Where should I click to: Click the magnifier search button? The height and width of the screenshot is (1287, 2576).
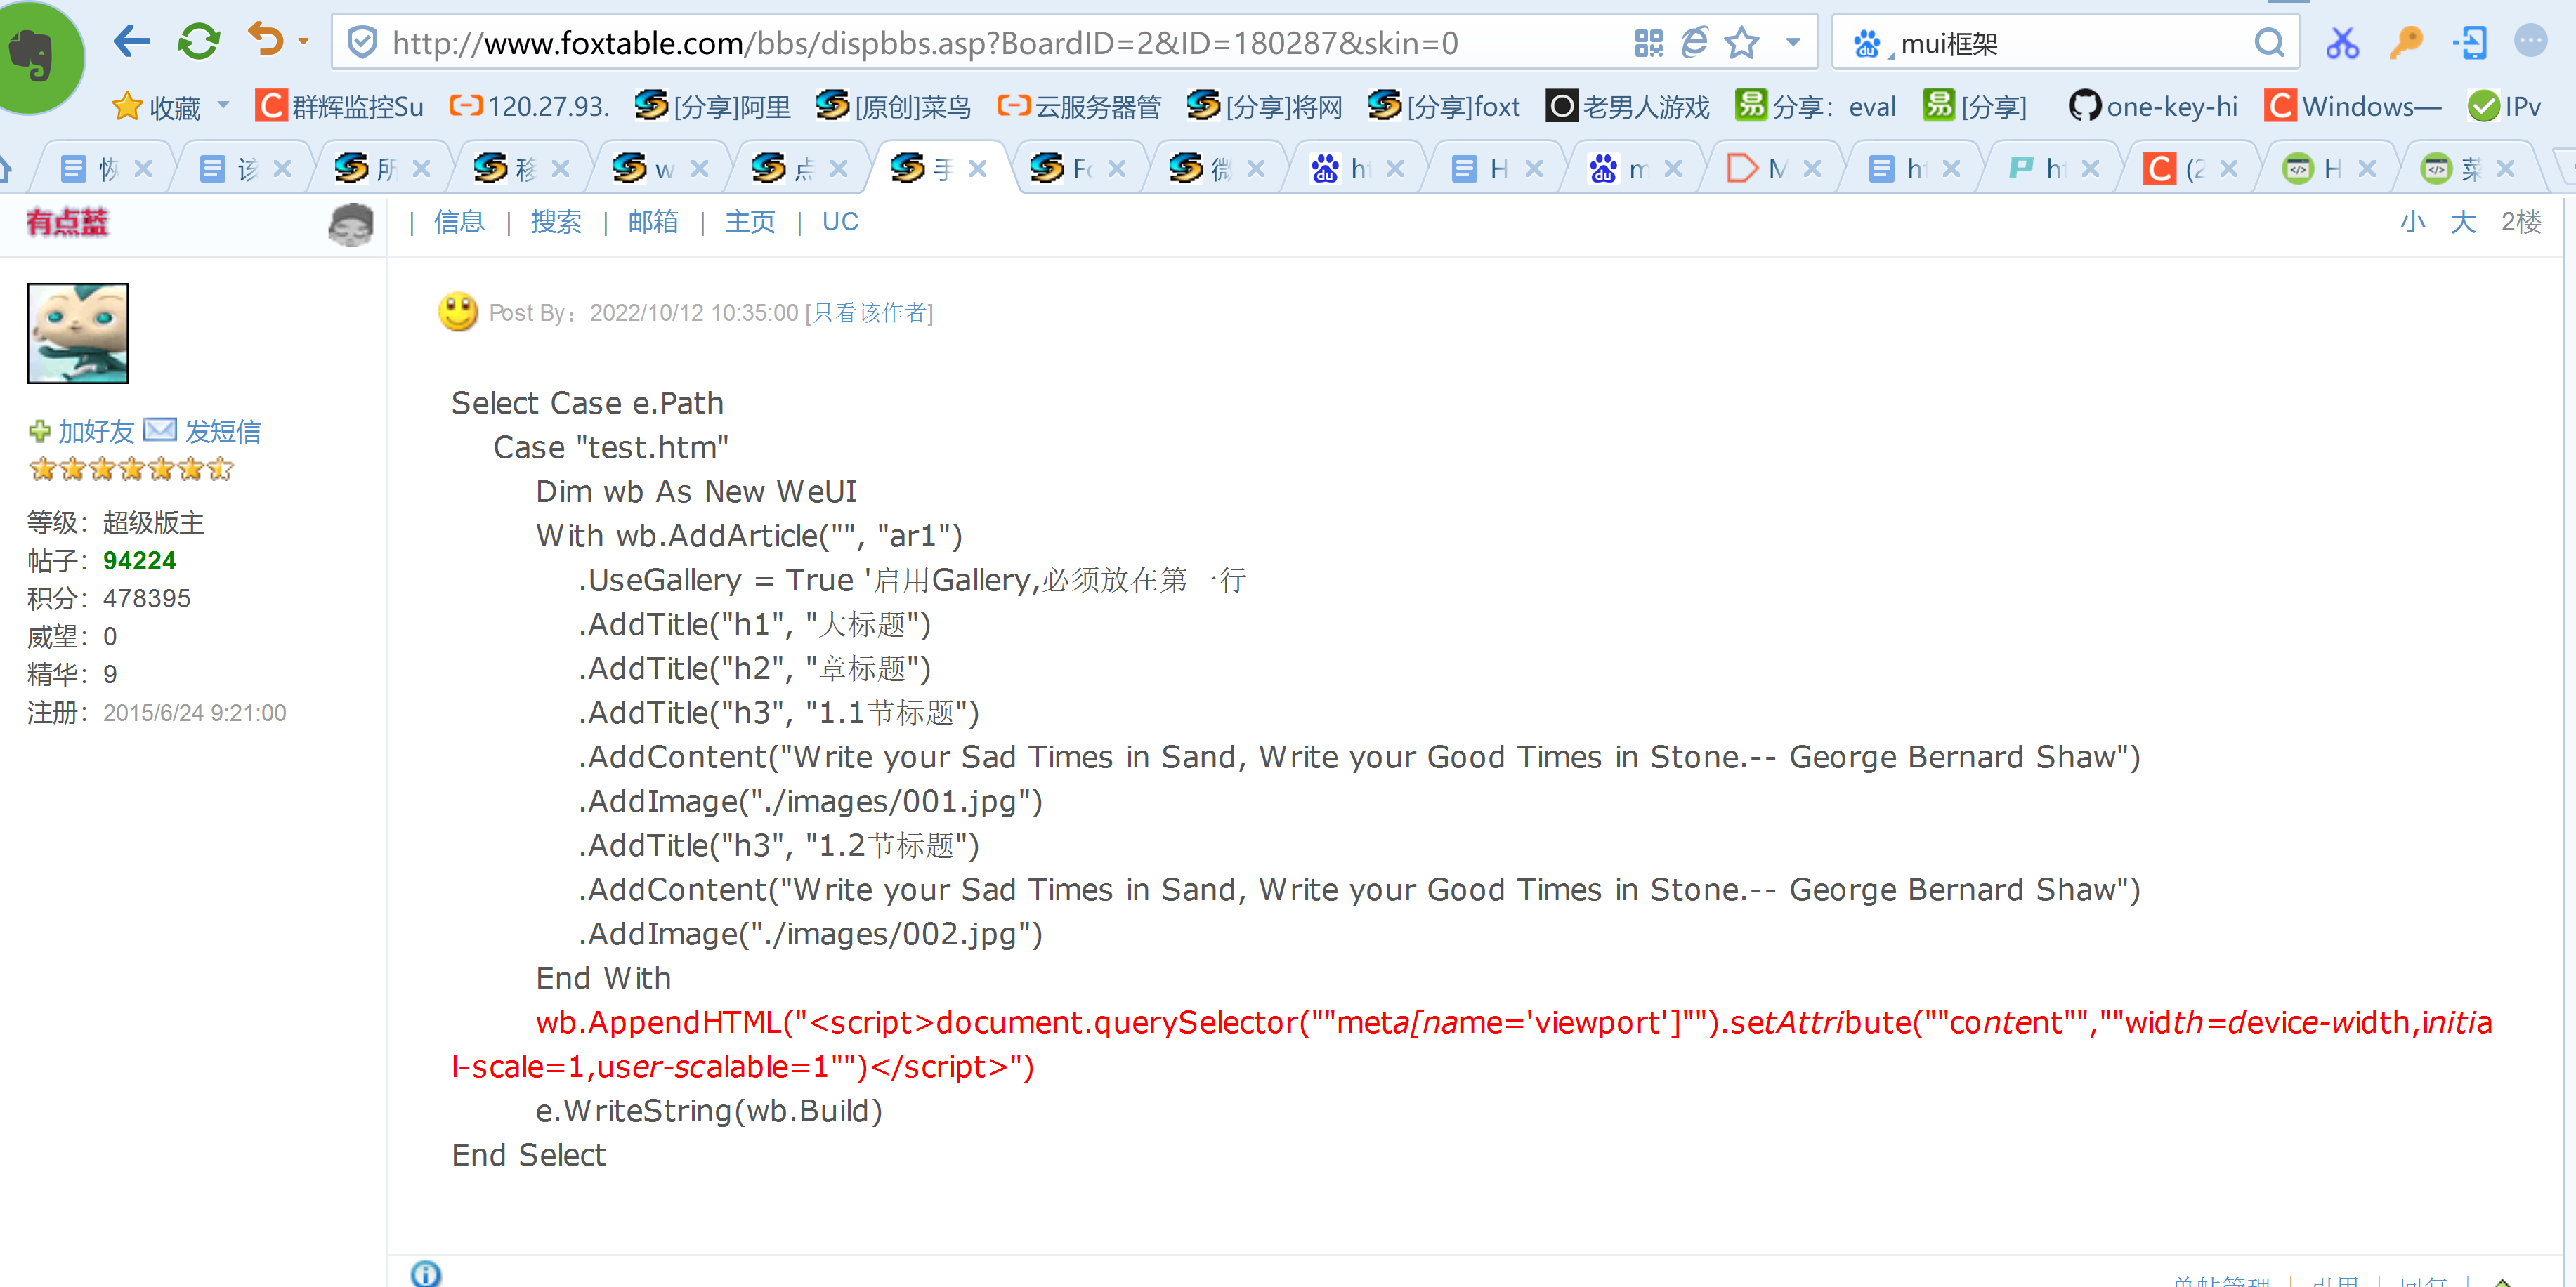[x=2269, y=43]
